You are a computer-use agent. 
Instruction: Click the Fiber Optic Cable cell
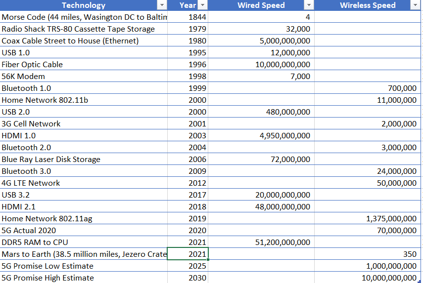(x=84, y=64)
